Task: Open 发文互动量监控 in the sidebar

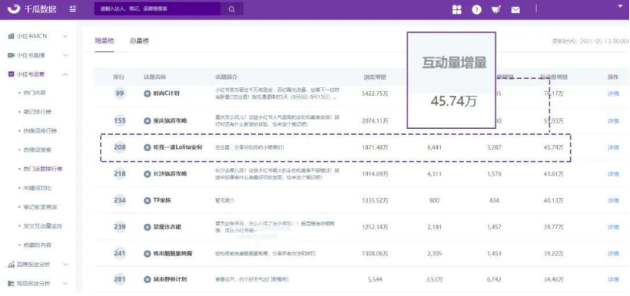Action: pyautogui.click(x=42, y=225)
